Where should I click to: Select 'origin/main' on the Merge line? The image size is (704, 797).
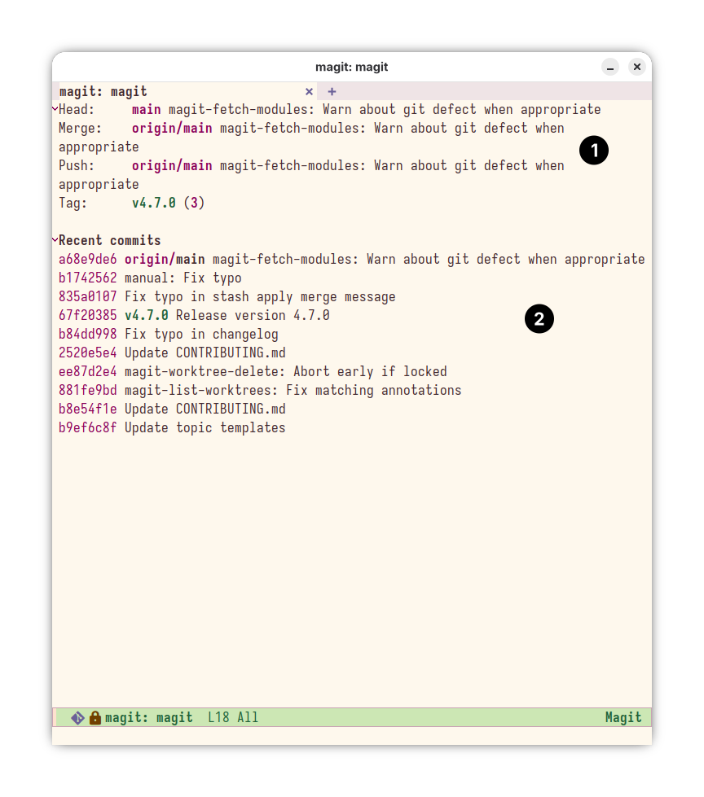(x=172, y=128)
